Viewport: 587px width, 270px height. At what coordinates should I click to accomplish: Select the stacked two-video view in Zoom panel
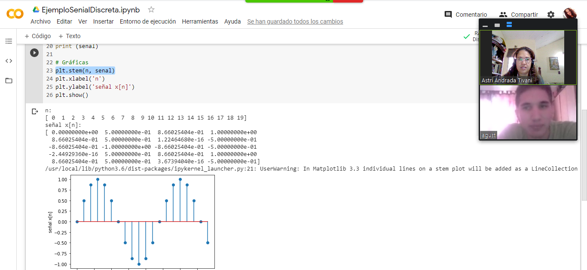(509, 25)
